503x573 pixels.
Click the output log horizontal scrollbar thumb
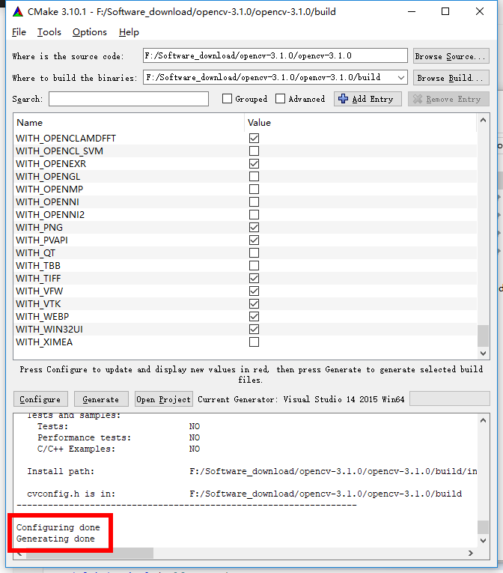coord(90,554)
